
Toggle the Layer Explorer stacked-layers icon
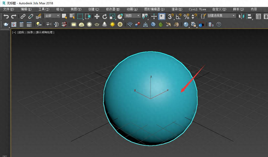(266, 16)
